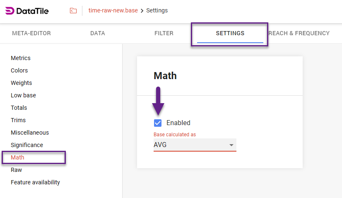
Task: Click the time-raw-new.base breadcrumb link
Action: coord(113,10)
